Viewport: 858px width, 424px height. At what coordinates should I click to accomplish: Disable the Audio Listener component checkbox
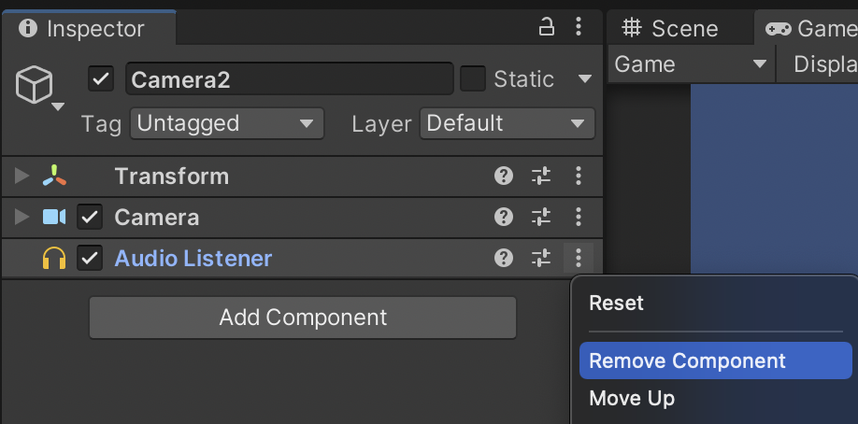coord(90,259)
